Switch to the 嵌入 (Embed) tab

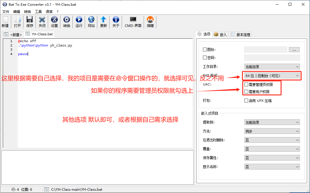[x=221, y=34]
